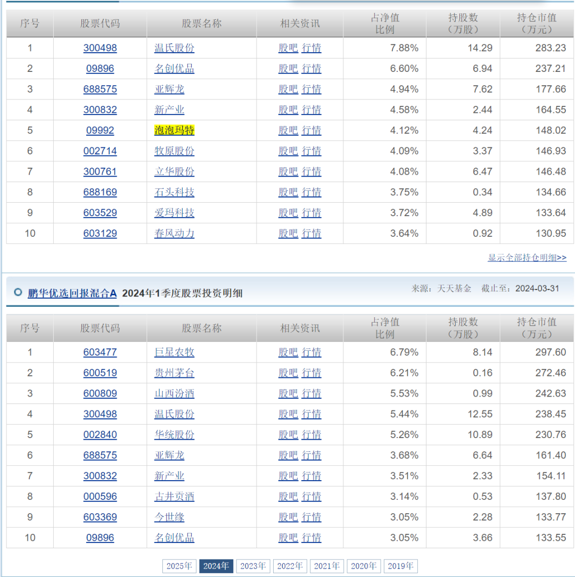
Task: Click 亚辉龙 in the 2024年1季度 table
Action: tap(169, 455)
